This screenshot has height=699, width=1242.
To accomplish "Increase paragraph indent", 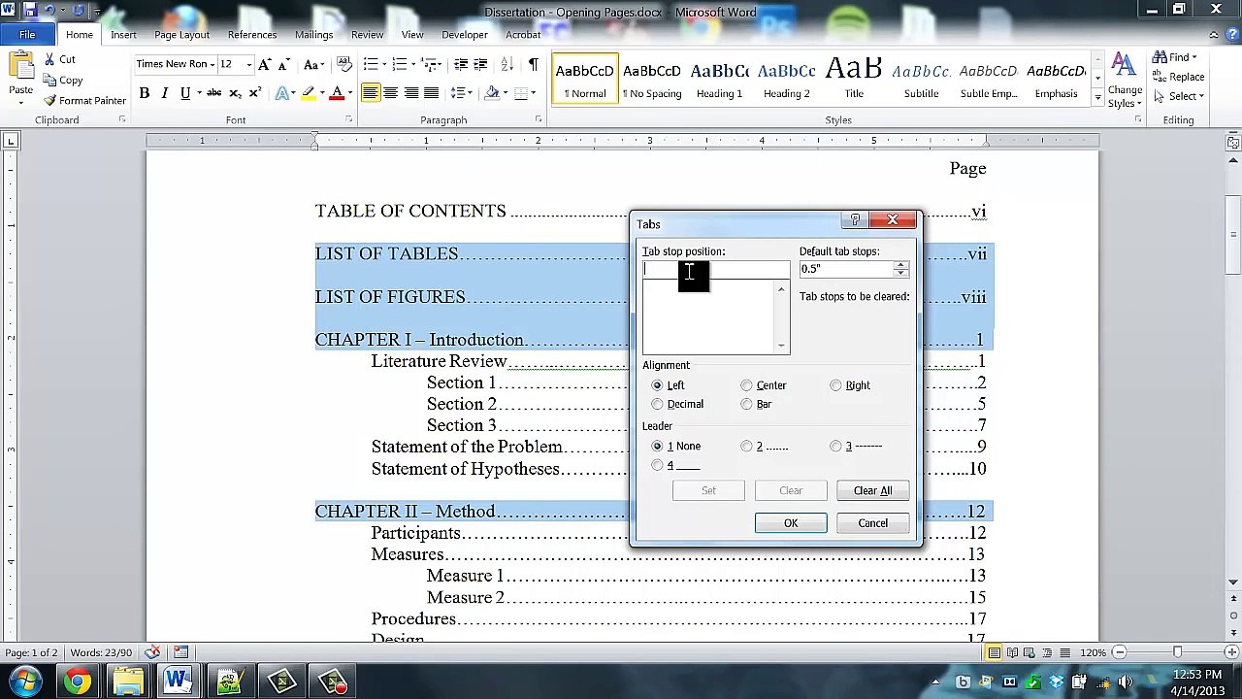I will click(x=480, y=64).
